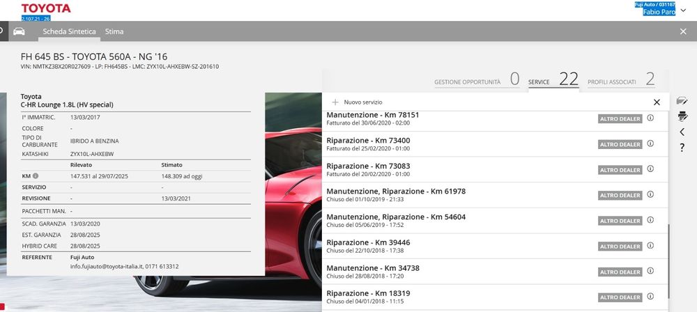Screen dimensions: 697x312
Task: Open info icon for Km 54604 service
Action: point(650,219)
